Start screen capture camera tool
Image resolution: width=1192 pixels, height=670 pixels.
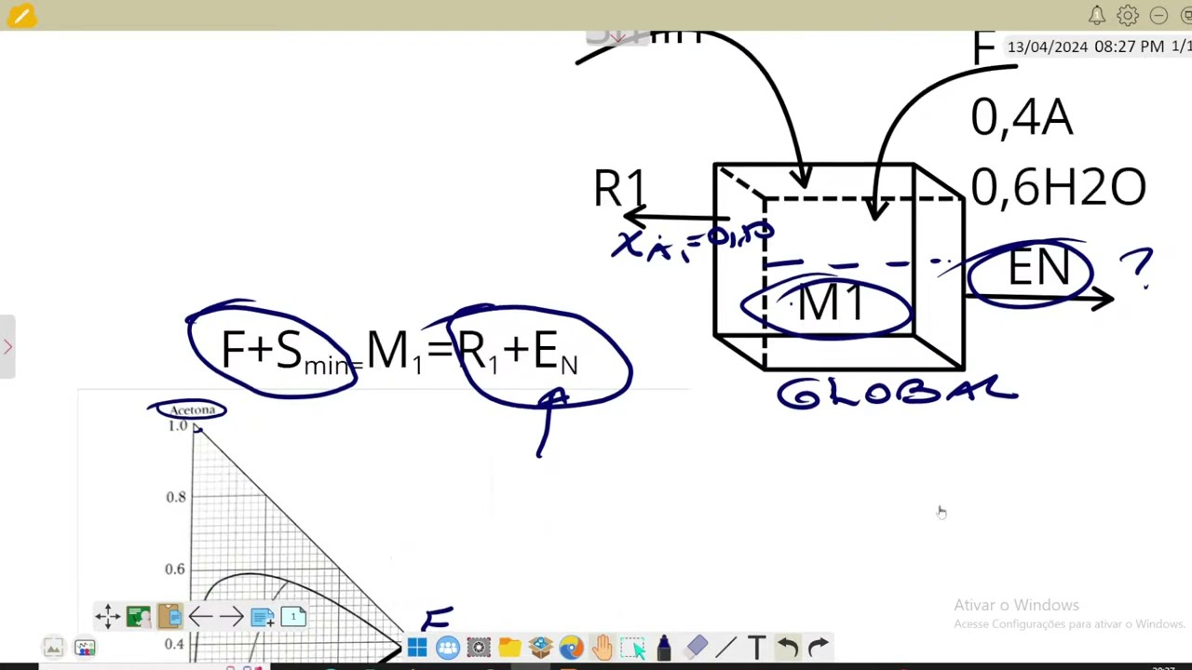tap(479, 648)
